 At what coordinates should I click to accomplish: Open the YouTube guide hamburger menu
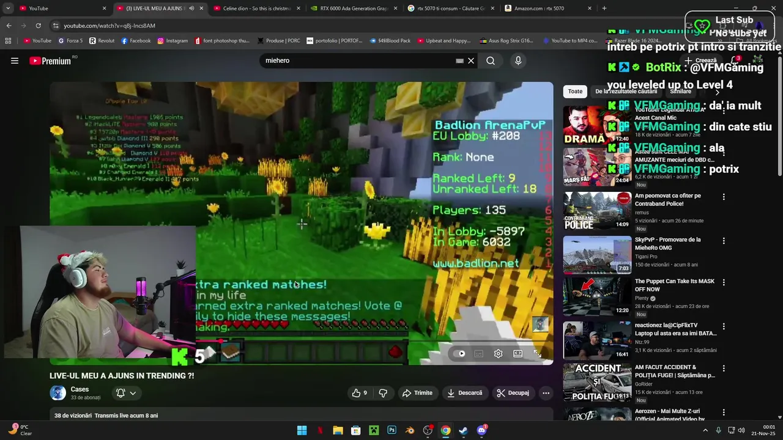pos(15,61)
